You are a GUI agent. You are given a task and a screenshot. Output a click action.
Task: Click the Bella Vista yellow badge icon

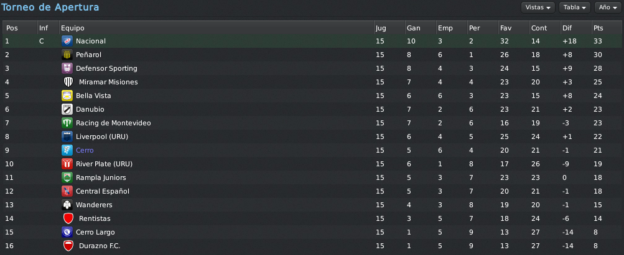[67, 96]
